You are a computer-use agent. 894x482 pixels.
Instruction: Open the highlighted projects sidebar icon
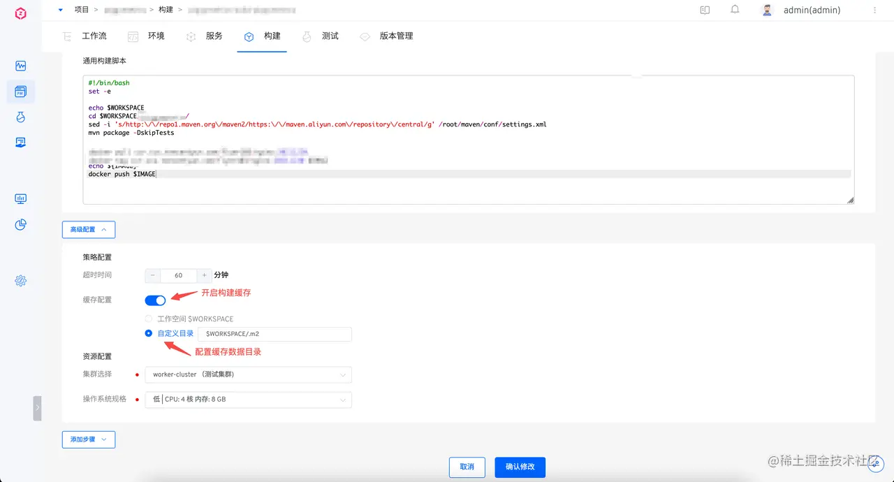pos(20,92)
